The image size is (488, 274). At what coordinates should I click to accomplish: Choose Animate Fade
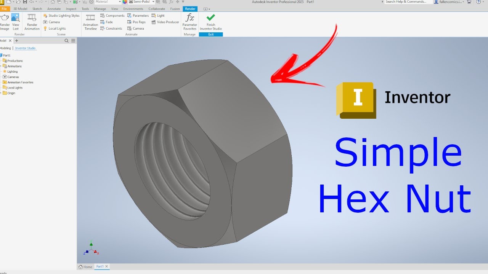(x=106, y=22)
